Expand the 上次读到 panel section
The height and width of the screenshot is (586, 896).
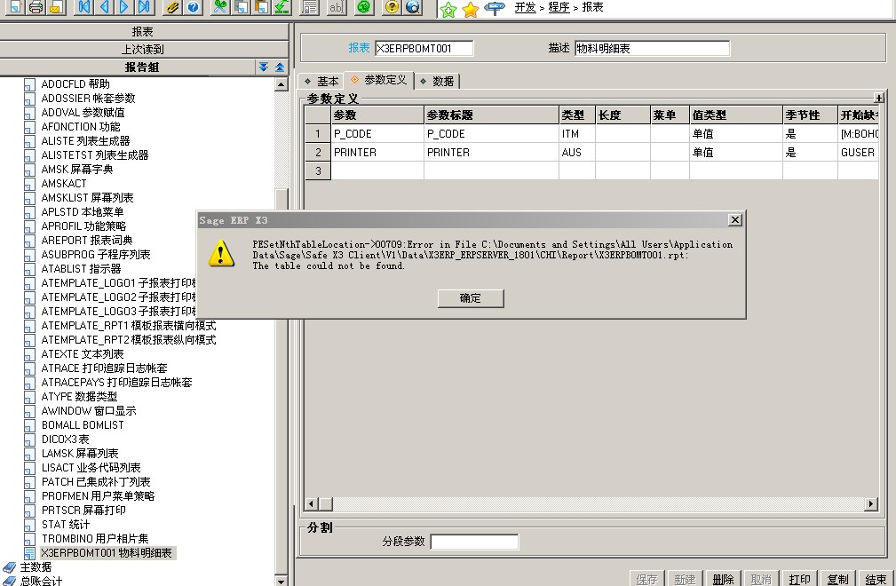point(143,50)
